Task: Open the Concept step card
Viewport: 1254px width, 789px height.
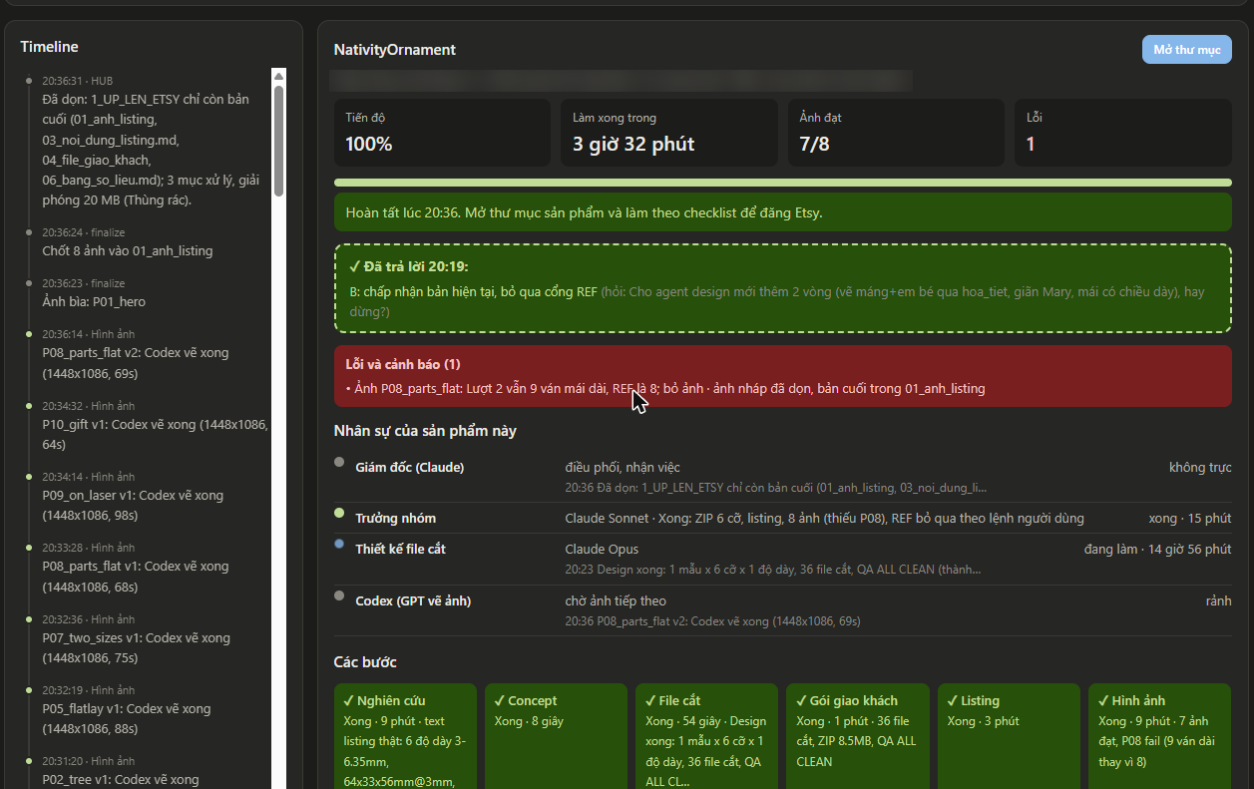Action: tap(557, 736)
